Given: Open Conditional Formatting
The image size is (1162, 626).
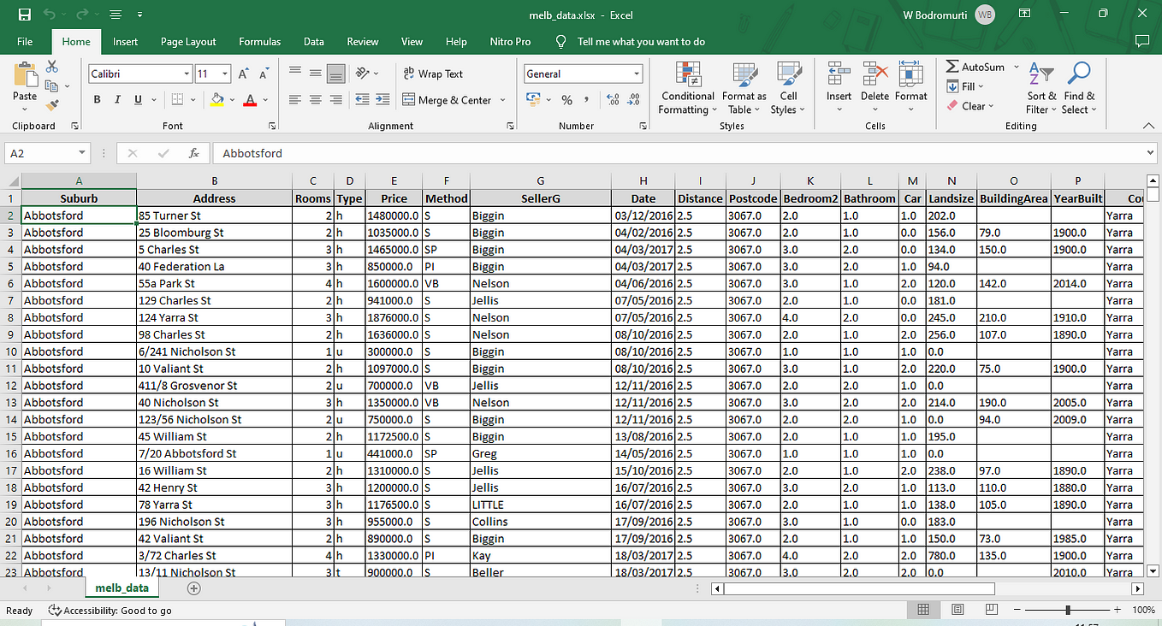Looking at the screenshot, I should click(x=686, y=88).
